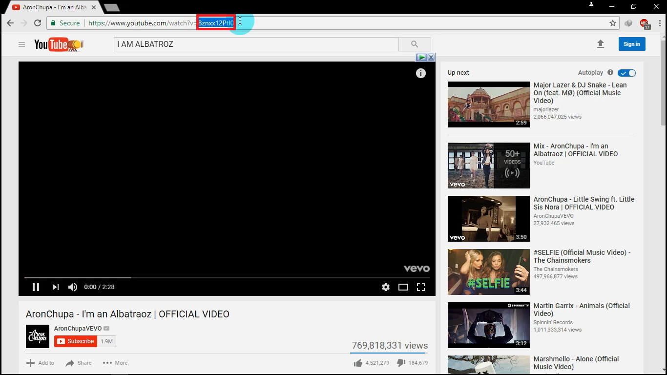Toggle the Autoplay switch
This screenshot has height=375, width=667.
(627, 73)
